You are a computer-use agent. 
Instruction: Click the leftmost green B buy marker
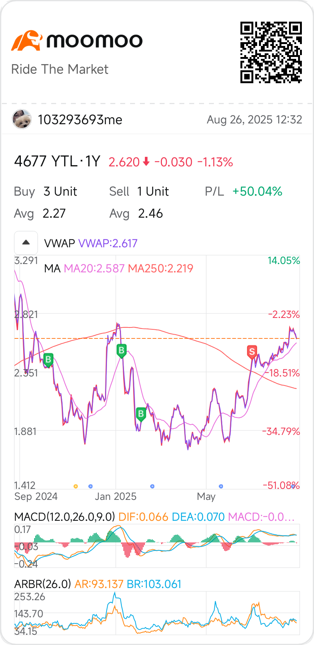48,359
